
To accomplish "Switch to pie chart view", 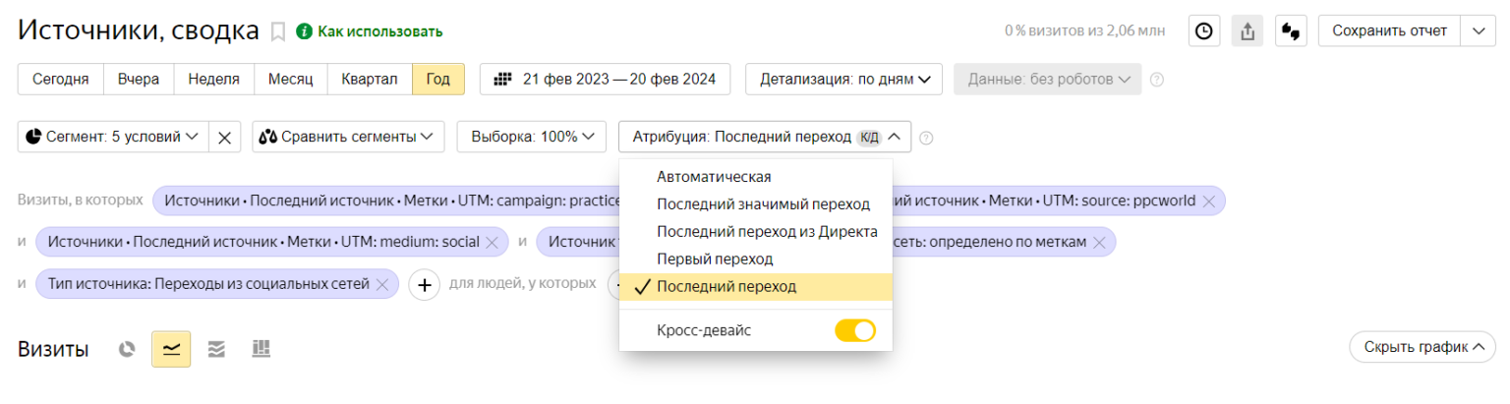I will (x=126, y=348).
